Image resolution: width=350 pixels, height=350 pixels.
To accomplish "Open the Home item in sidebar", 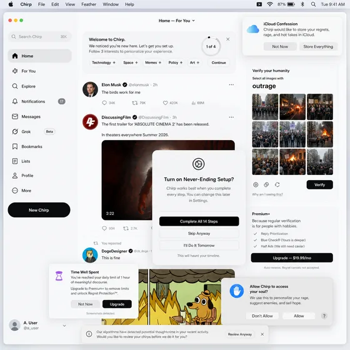I will tap(40, 56).
